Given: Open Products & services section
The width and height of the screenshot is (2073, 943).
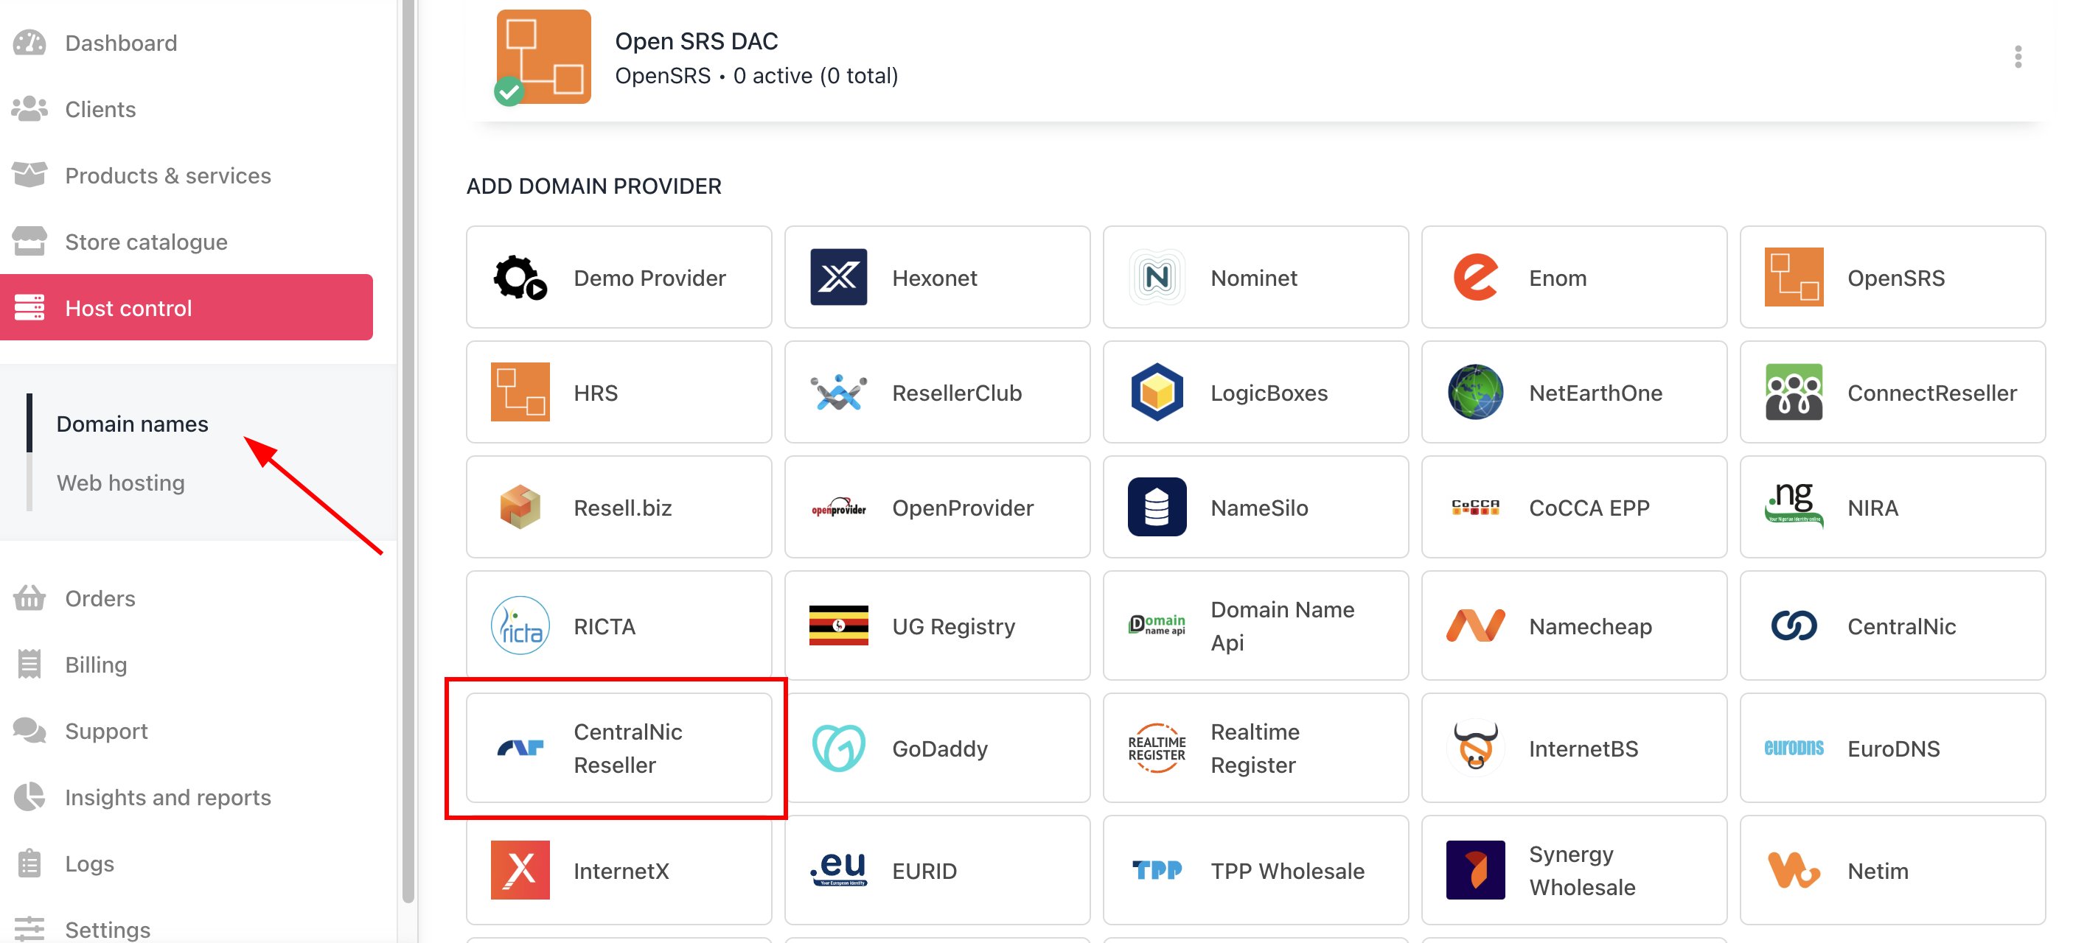Looking at the screenshot, I should (167, 175).
